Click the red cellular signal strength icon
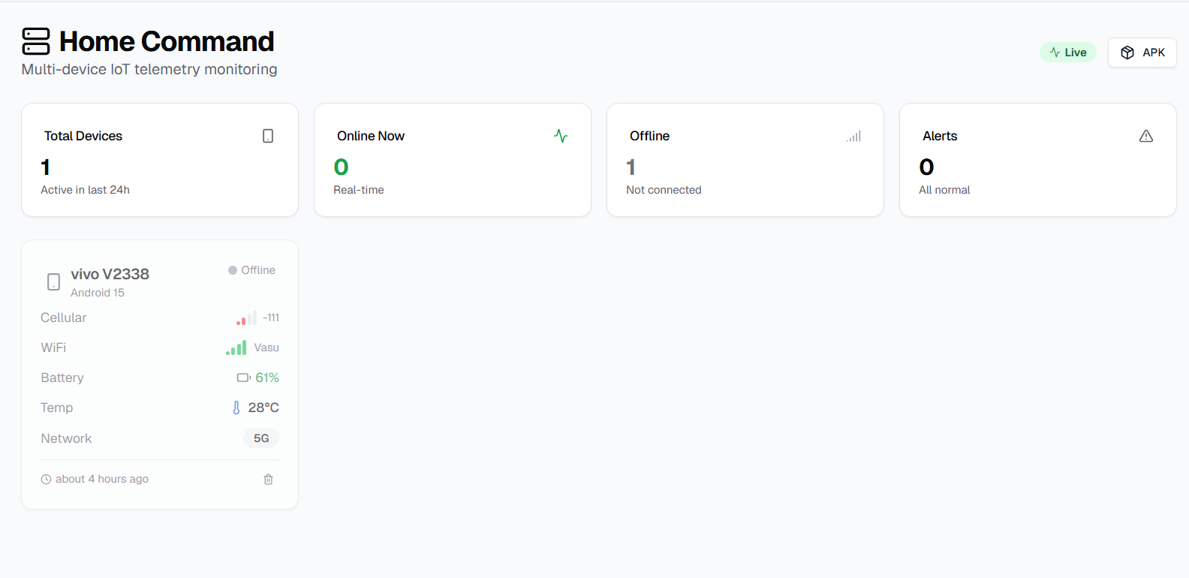The width and height of the screenshot is (1189, 578). pos(246,318)
